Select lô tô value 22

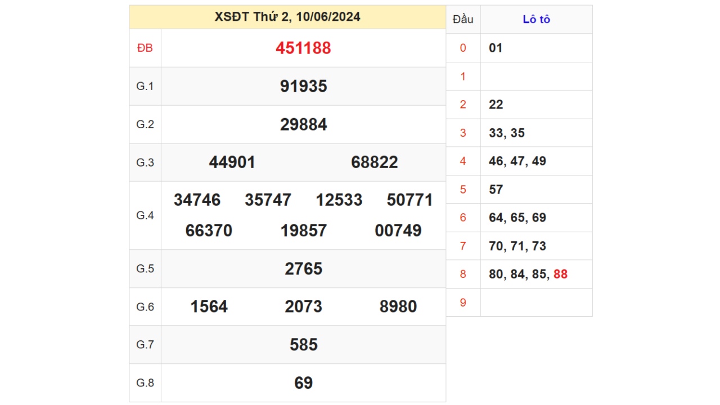point(496,105)
